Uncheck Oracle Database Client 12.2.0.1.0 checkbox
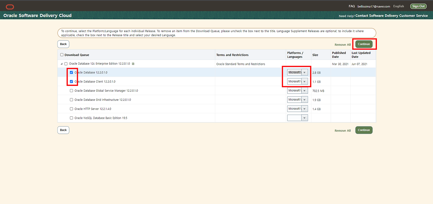The height and width of the screenshot is (204, 433). pyautogui.click(x=71, y=82)
